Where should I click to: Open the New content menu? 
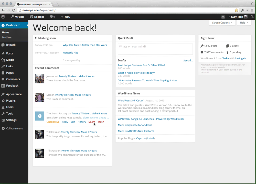coord(65,17)
